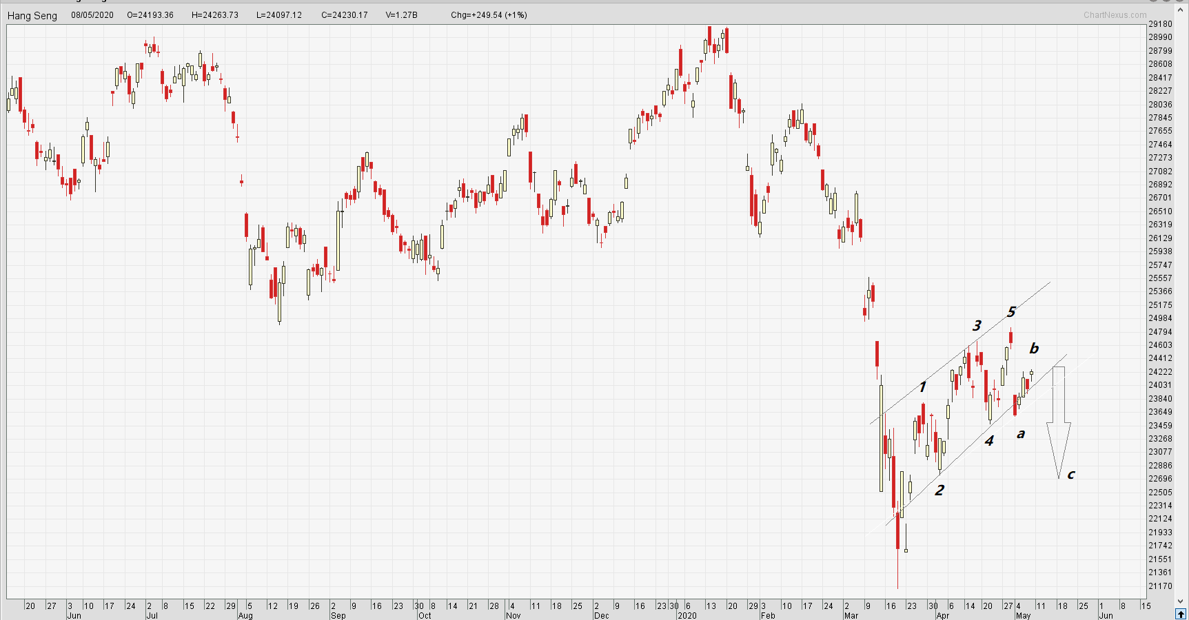Click the Apr month label on time axis

pos(943,615)
